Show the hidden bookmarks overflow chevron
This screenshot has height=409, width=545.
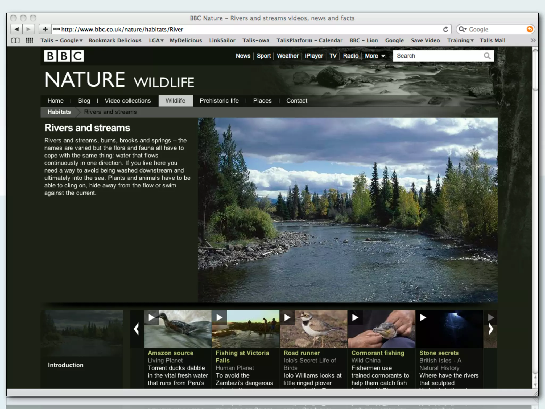(x=533, y=40)
